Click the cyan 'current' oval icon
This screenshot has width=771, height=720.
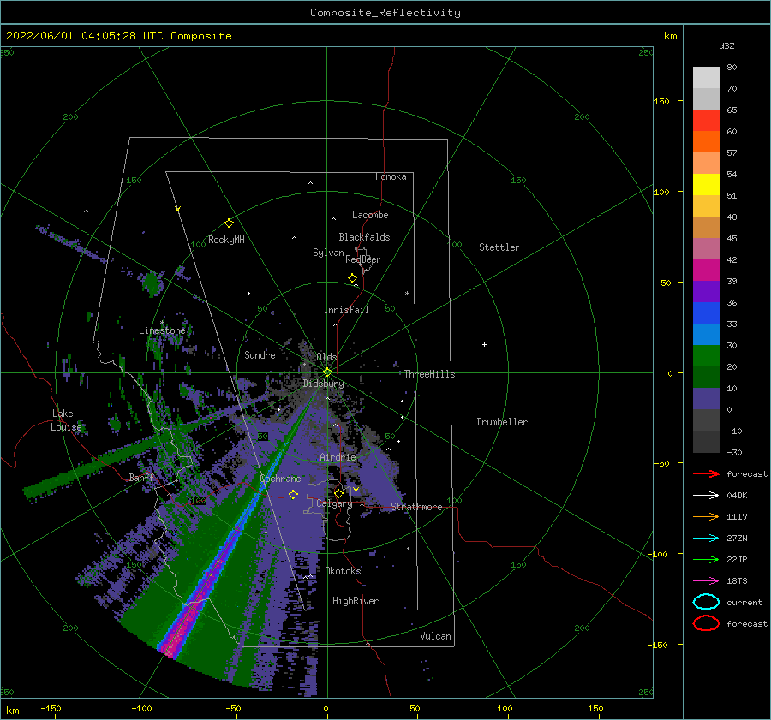click(x=706, y=602)
